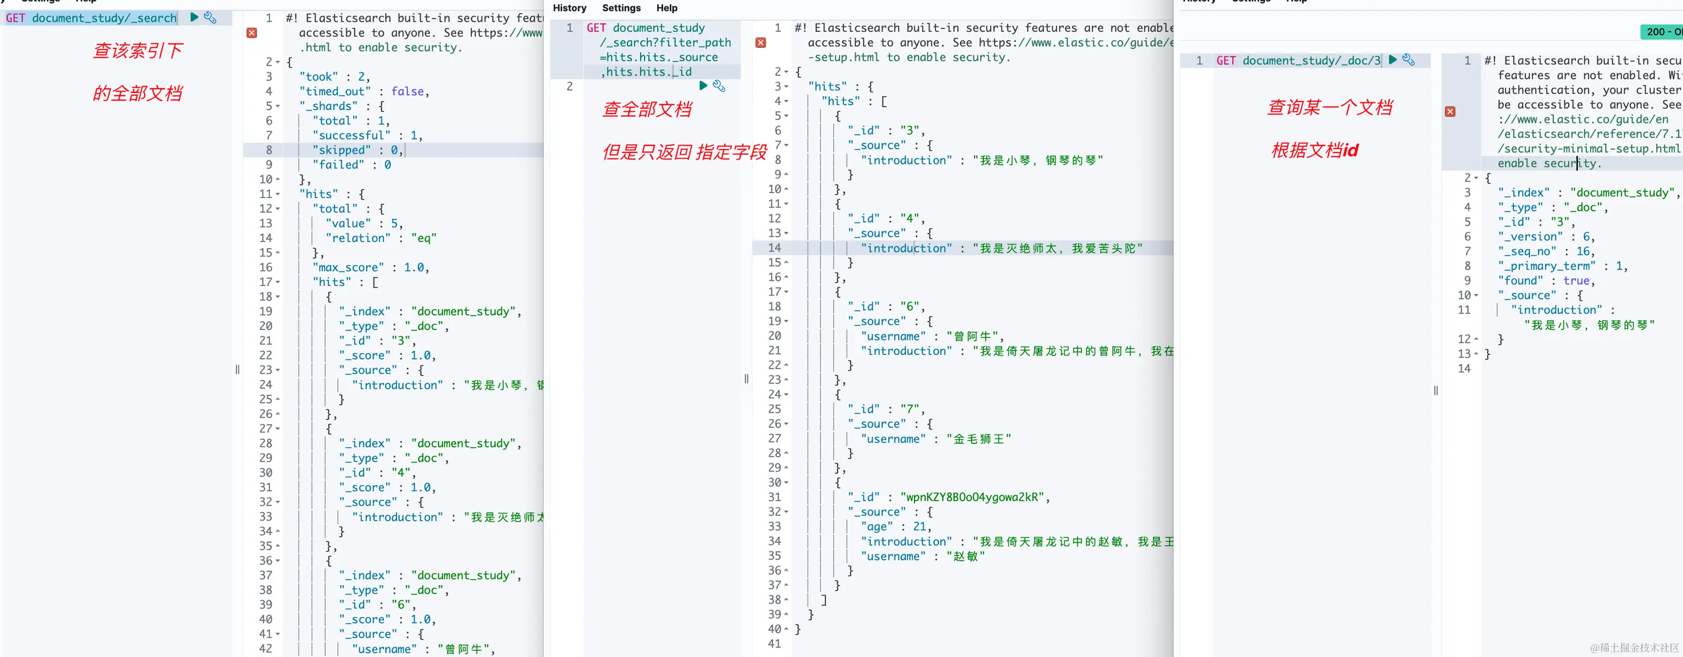Viewport: 1683px width, 657px height.
Task: Click "username" : "金毛狮王" in middle output
Action: click(x=936, y=439)
